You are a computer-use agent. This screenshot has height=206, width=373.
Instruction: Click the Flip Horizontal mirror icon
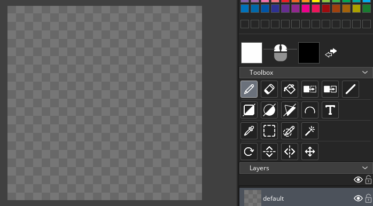[x=290, y=152]
